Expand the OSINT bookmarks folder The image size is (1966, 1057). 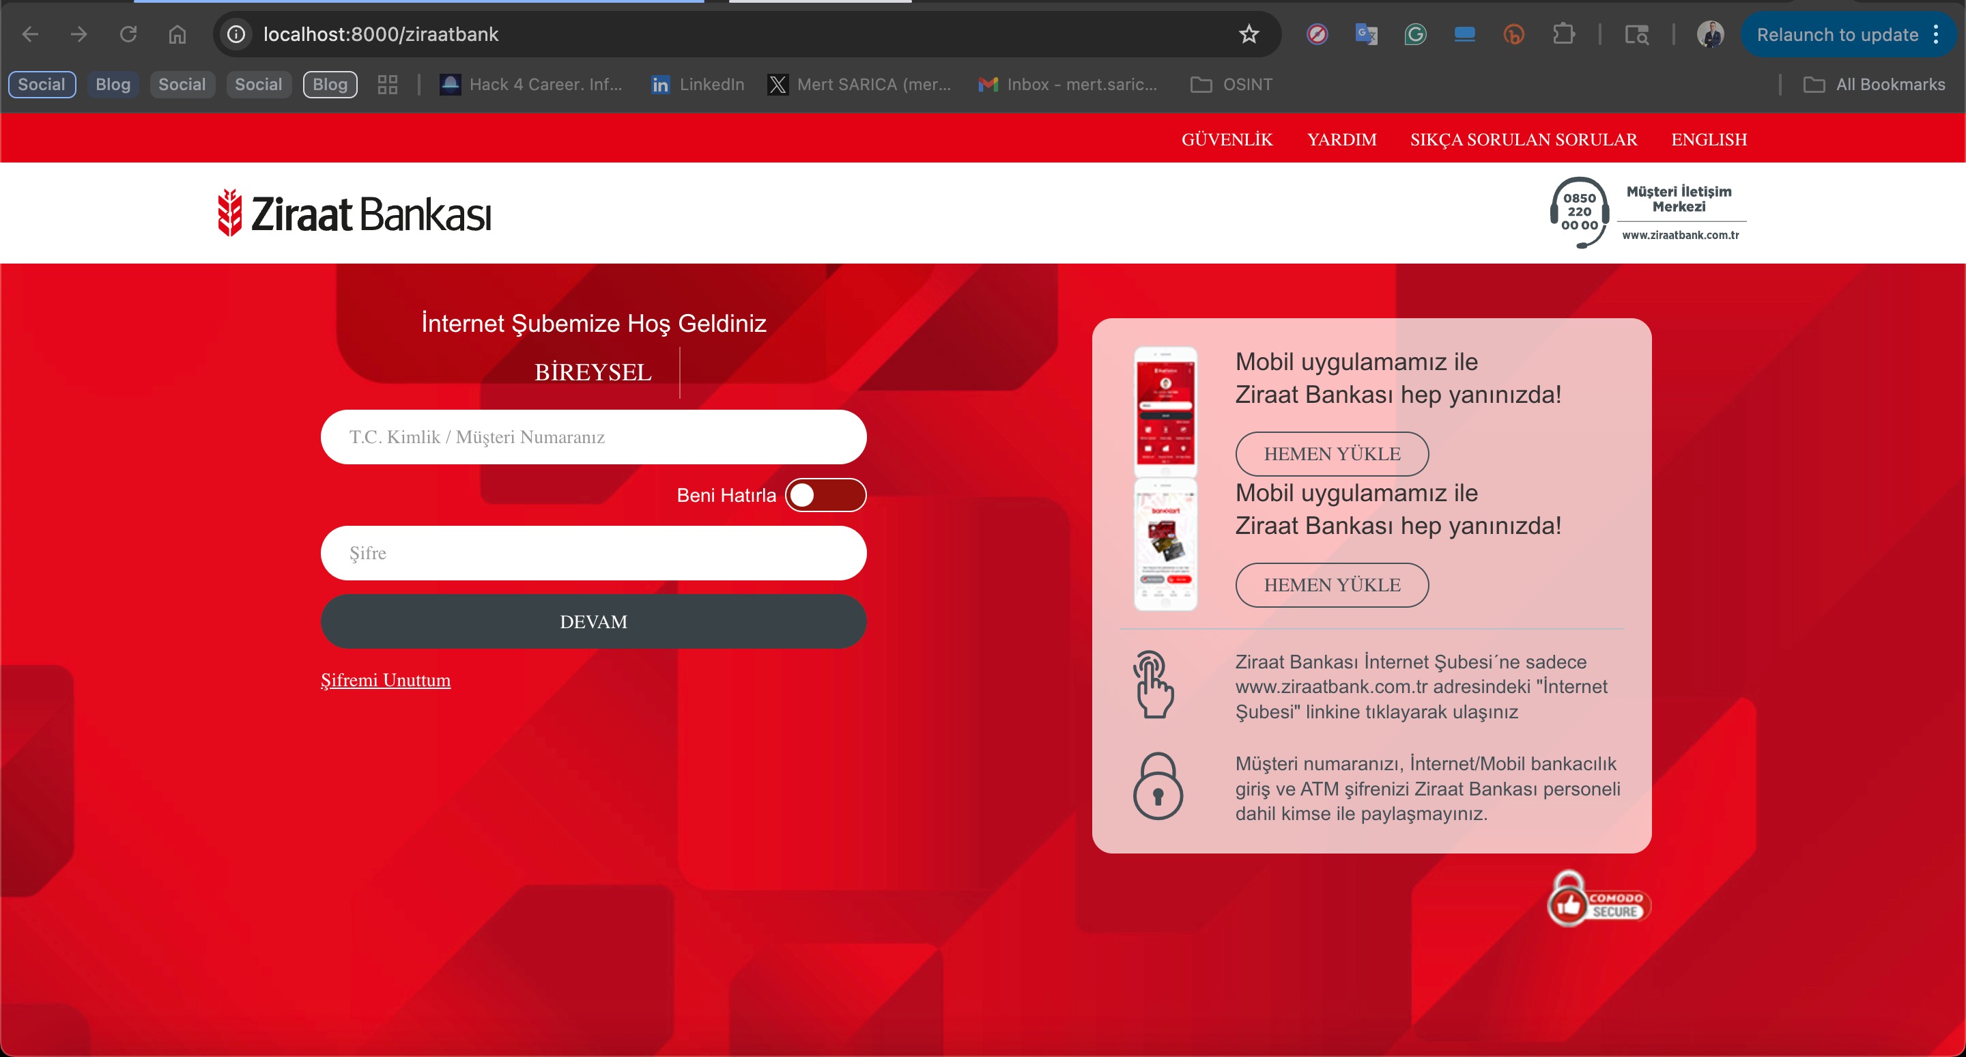1231,85
